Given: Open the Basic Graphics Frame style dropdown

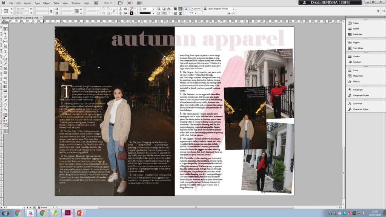Looking at the screenshot, I should (233, 9).
